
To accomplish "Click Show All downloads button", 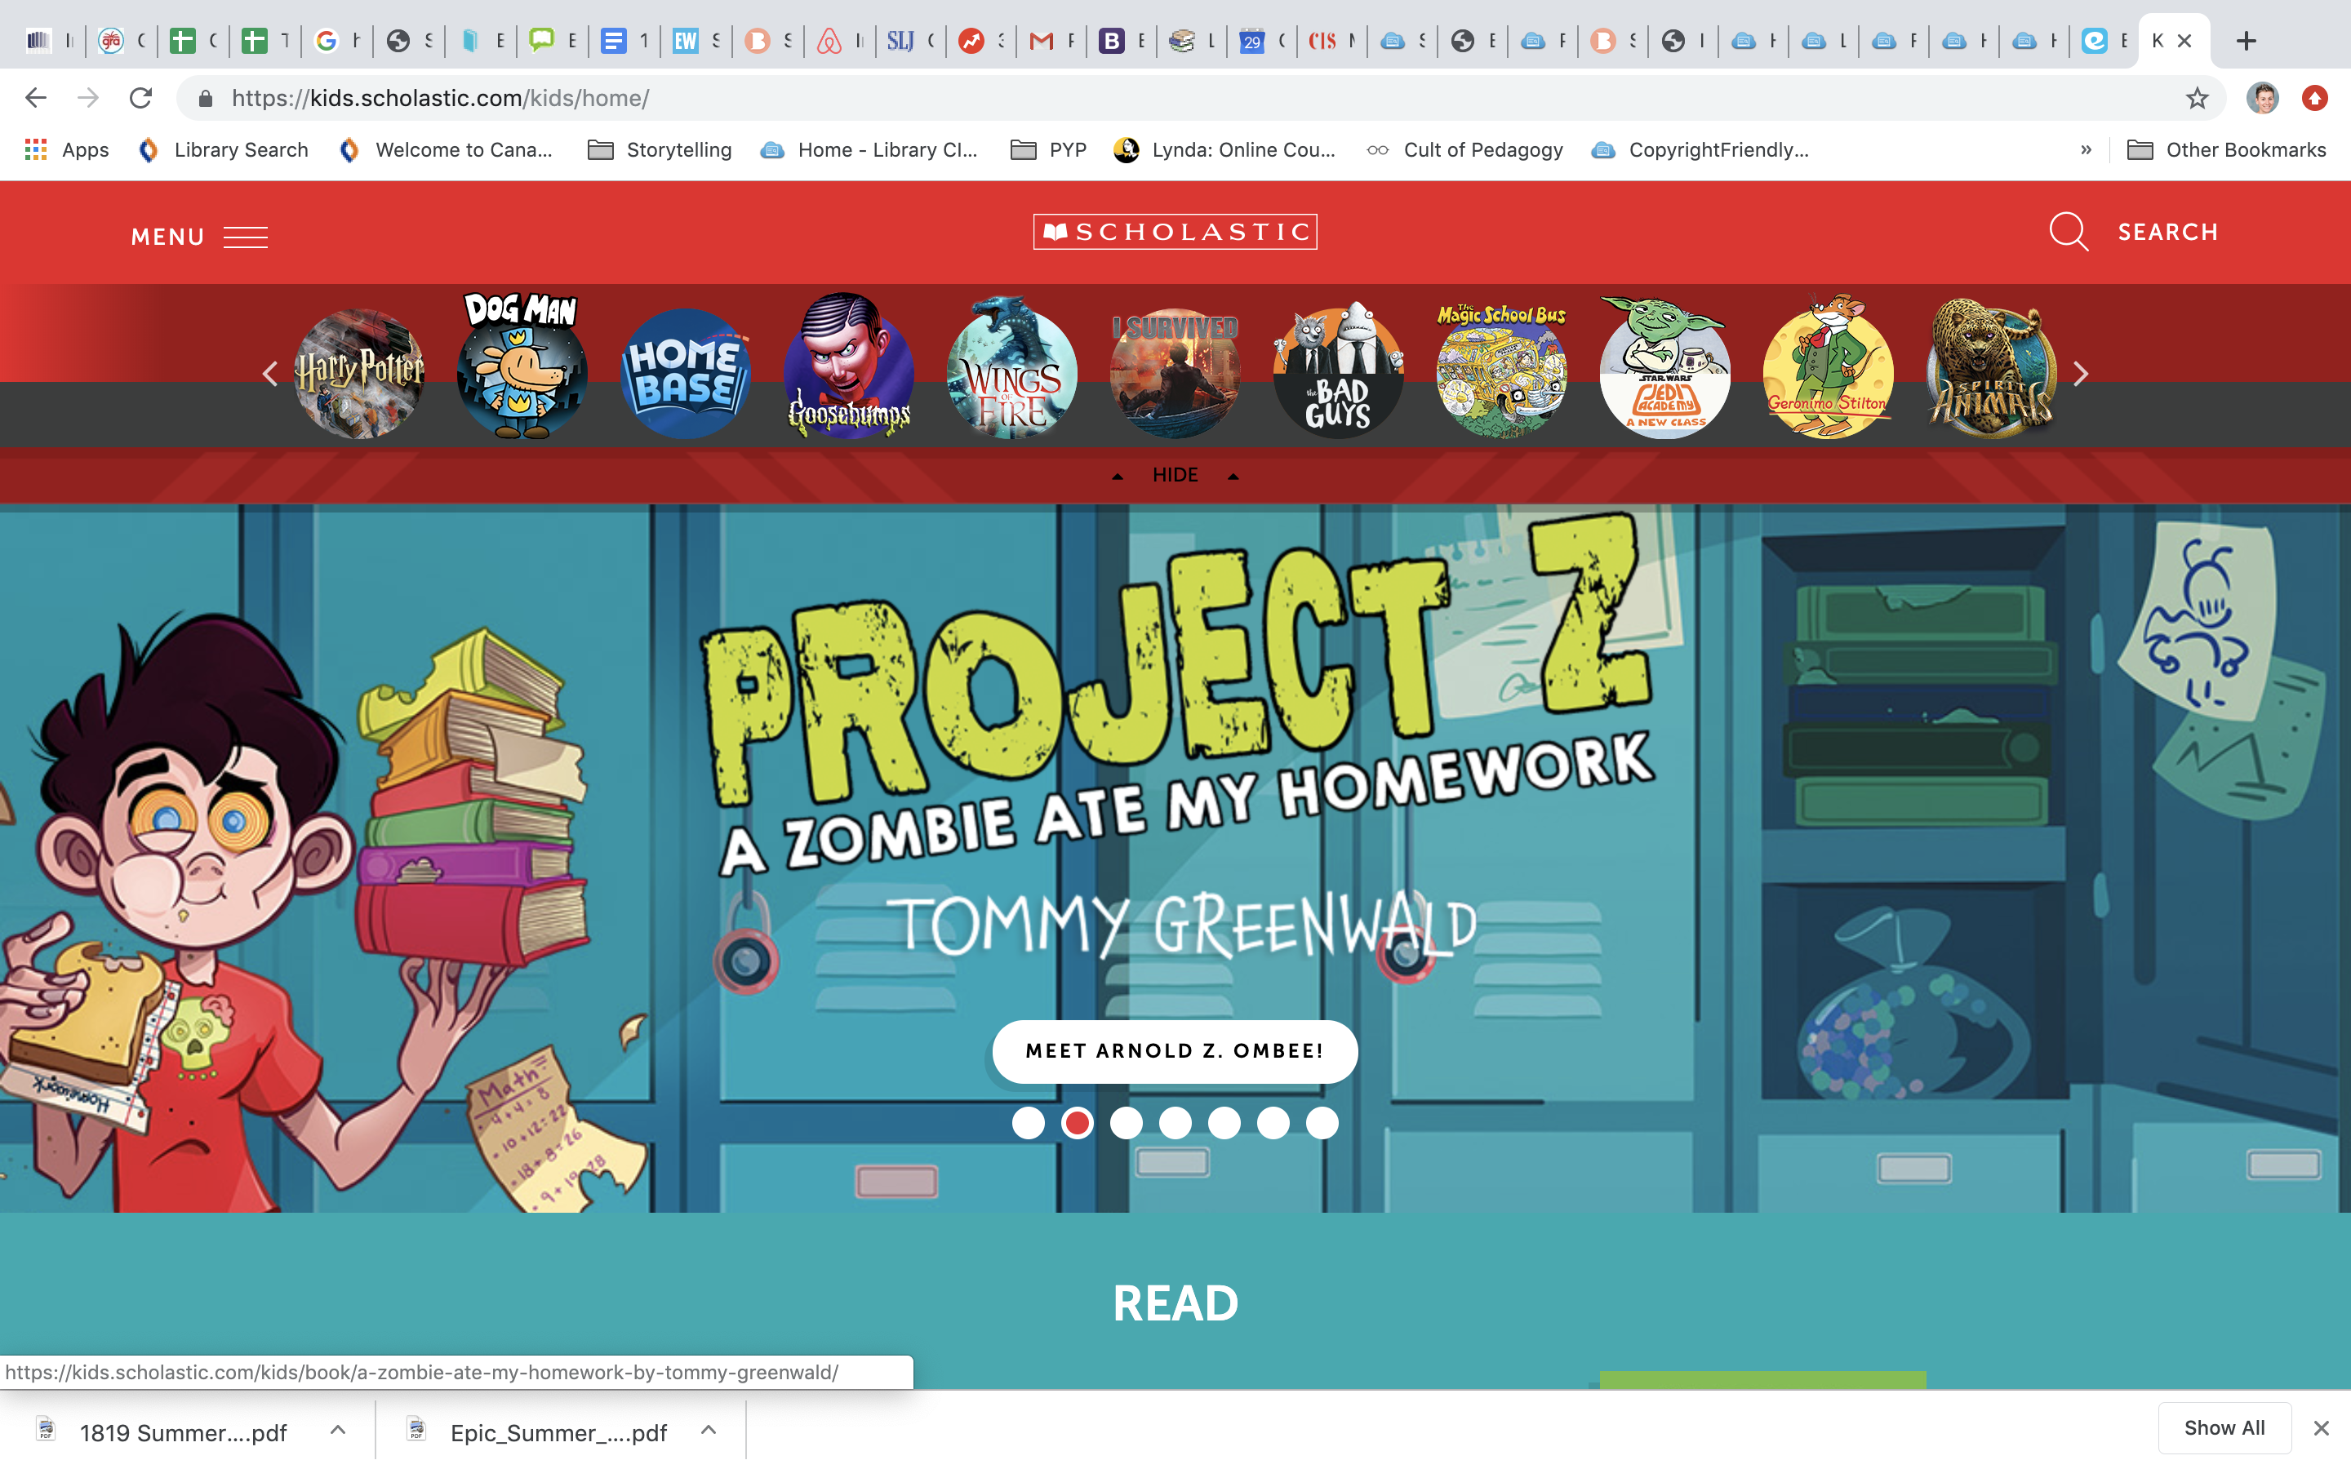I will pos(2224,1428).
